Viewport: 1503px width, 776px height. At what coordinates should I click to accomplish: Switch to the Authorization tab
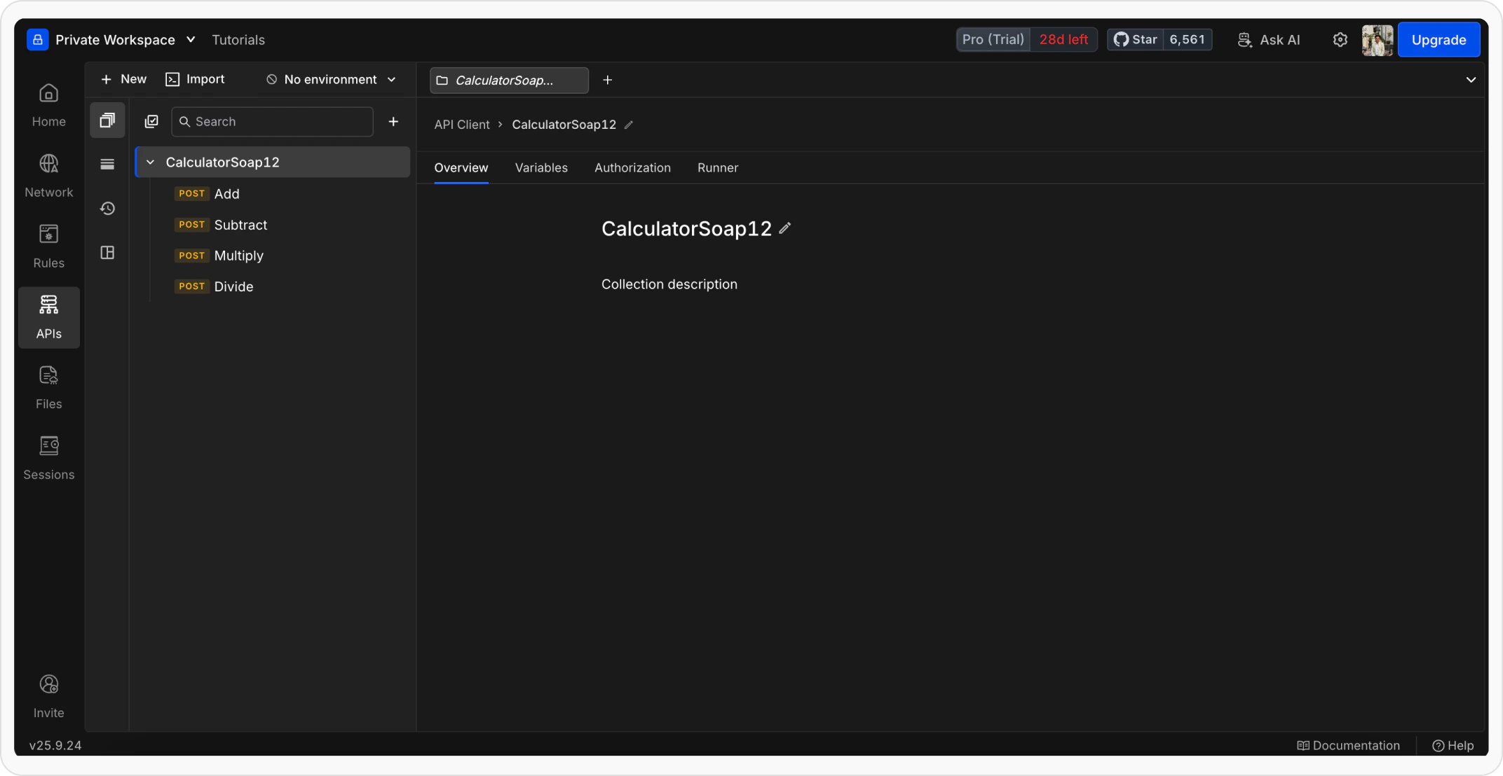pyautogui.click(x=632, y=167)
